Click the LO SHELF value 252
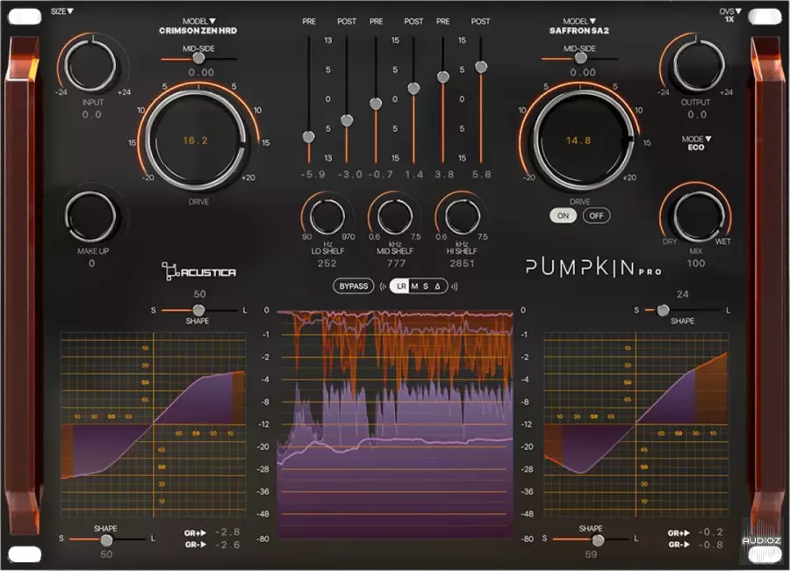Image resolution: width=790 pixels, height=571 pixels. (327, 264)
